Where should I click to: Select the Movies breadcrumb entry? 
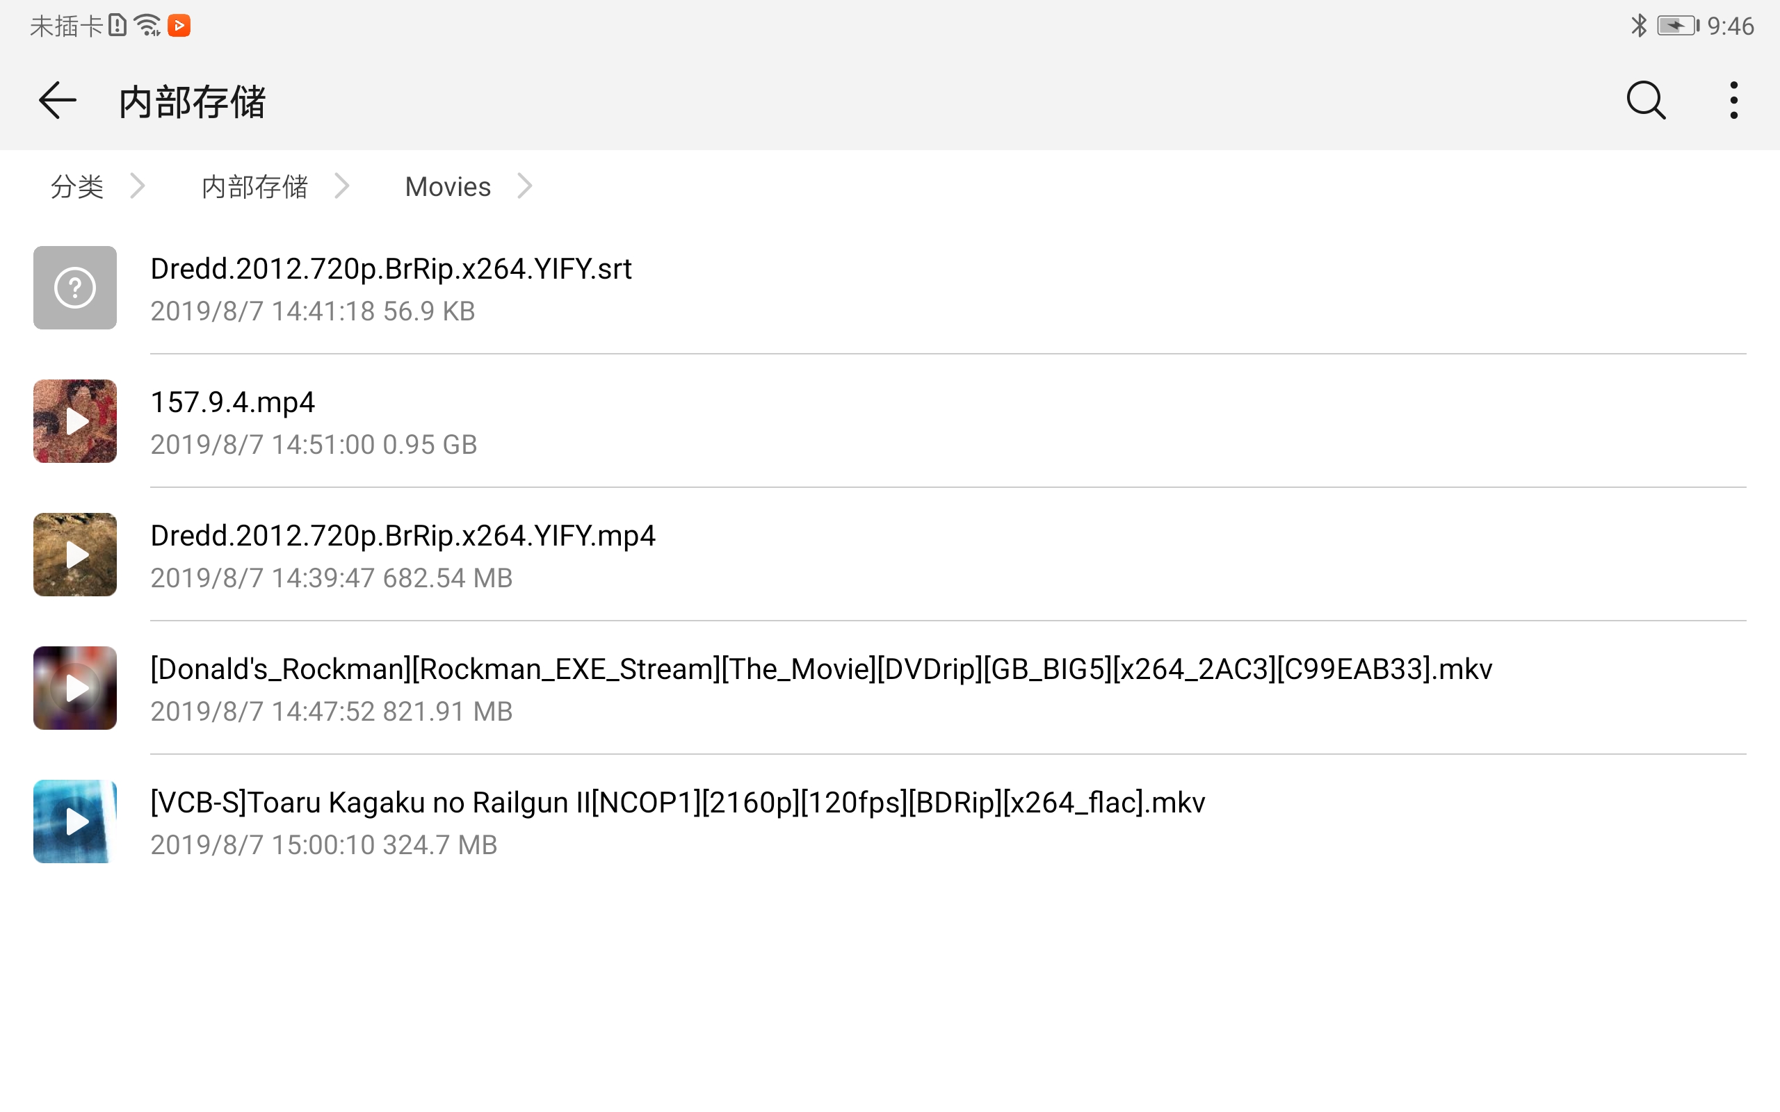[446, 187]
